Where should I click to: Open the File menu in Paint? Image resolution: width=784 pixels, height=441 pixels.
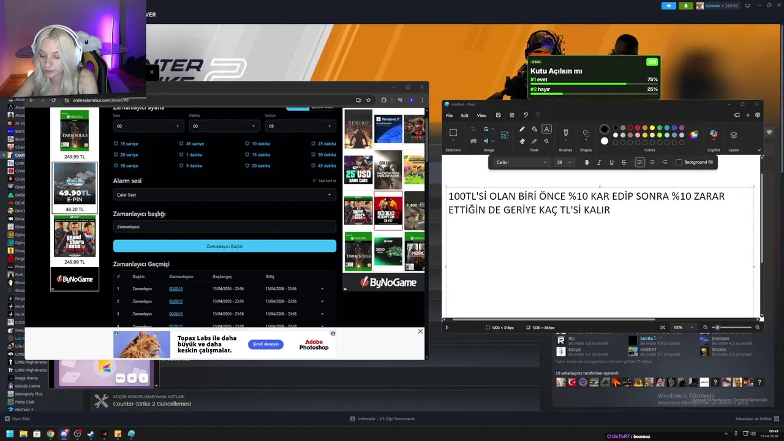449,115
